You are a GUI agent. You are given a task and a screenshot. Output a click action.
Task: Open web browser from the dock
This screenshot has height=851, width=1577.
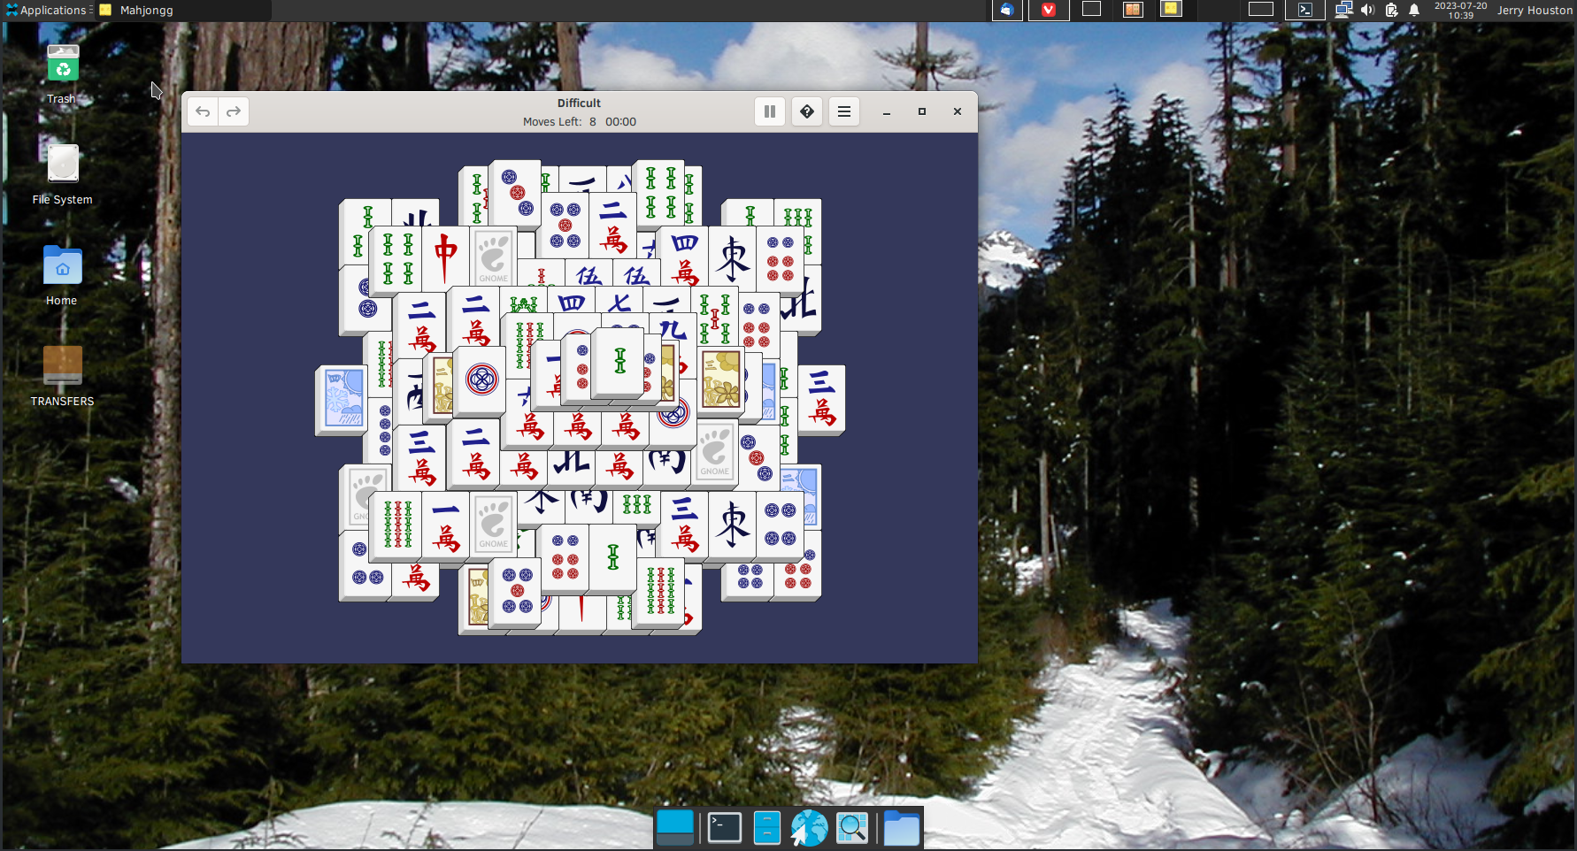click(x=809, y=828)
